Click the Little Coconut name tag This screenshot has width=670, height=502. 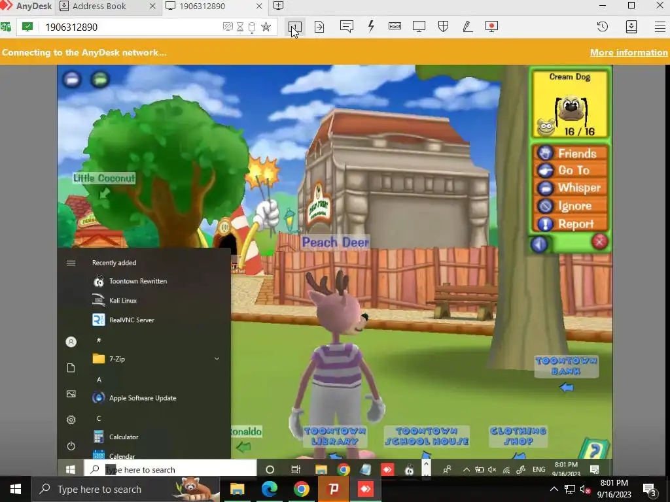pyautogui.click(x=104, y=178)
